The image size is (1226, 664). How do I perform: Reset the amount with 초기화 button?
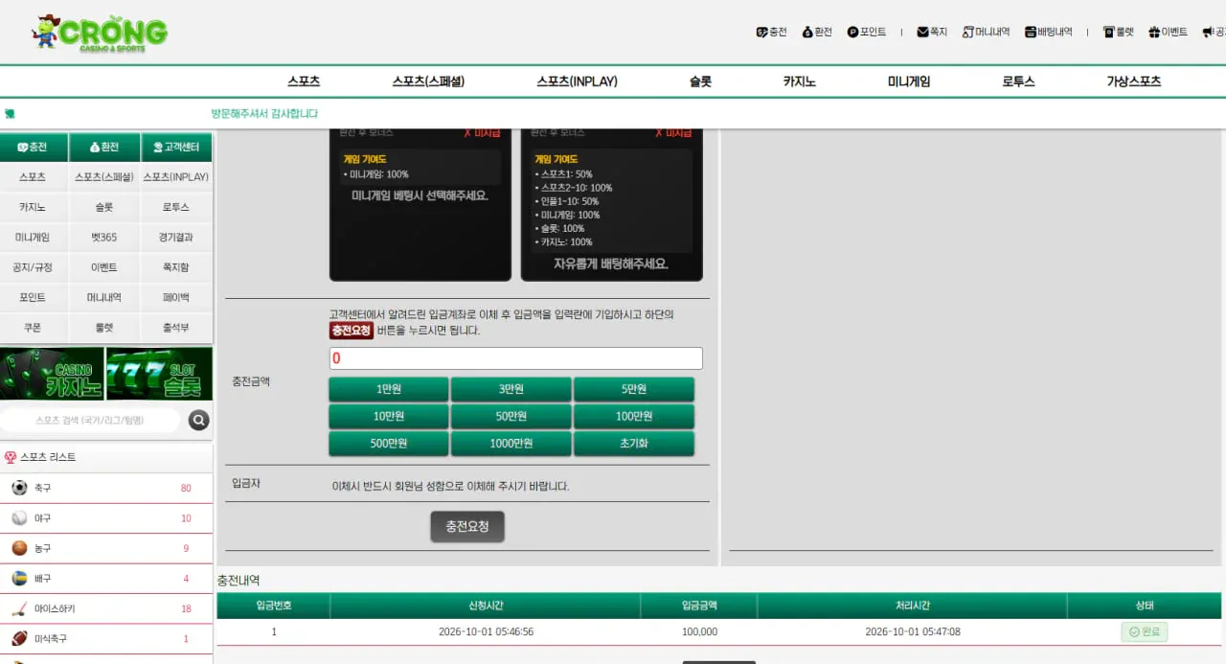pyautogui.click(x=634, y=444)
